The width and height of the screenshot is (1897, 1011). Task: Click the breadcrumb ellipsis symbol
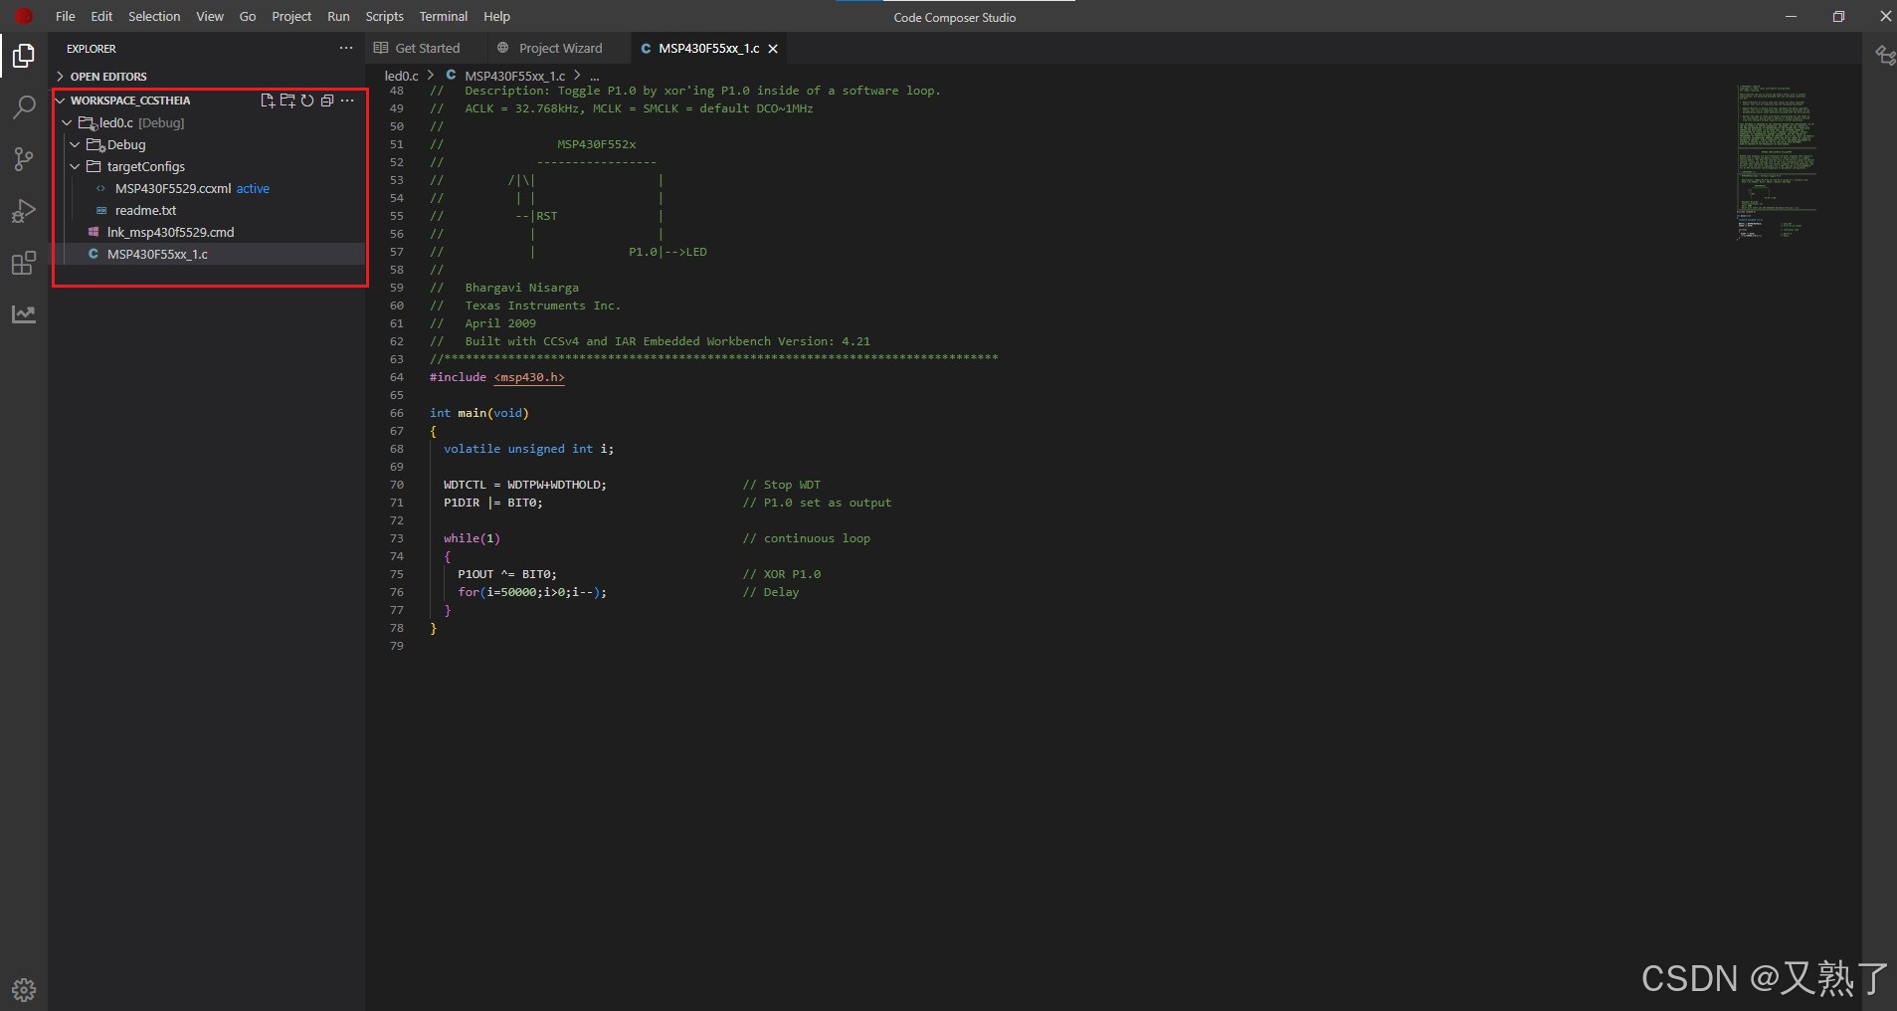coord(595,76)
